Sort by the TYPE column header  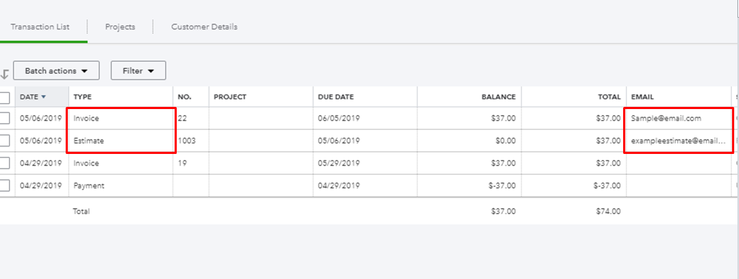coord(82,97)
